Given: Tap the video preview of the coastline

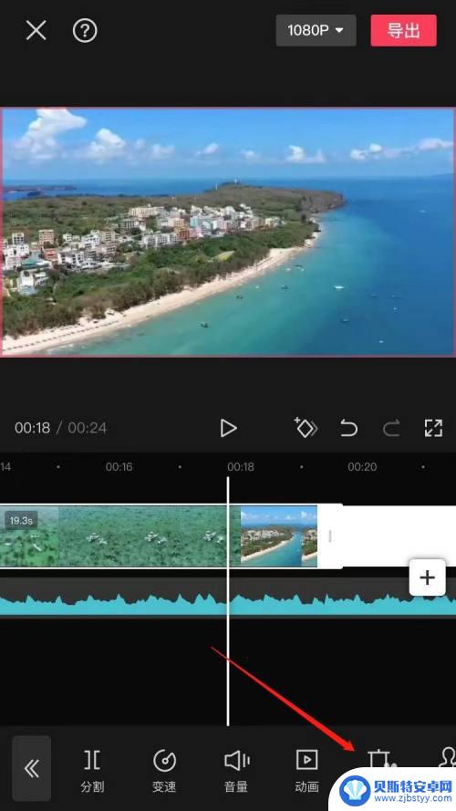Looking at the screenshot, I should point(228,232).
